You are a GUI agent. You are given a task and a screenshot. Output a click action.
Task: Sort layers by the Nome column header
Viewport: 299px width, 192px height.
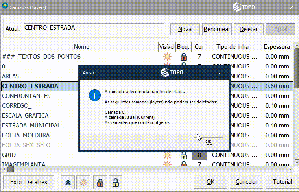(81, 47)
